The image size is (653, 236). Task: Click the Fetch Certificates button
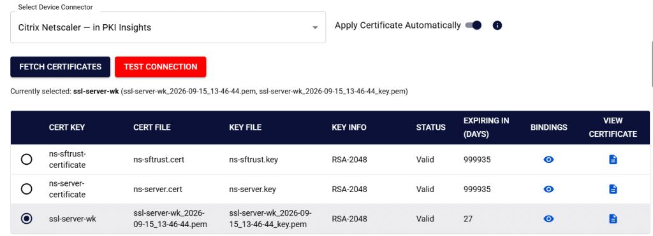click(x=61, y=67)
